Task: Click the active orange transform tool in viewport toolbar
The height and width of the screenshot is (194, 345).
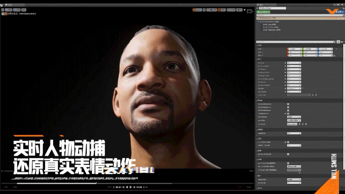Action: click(x=194, y=10)
